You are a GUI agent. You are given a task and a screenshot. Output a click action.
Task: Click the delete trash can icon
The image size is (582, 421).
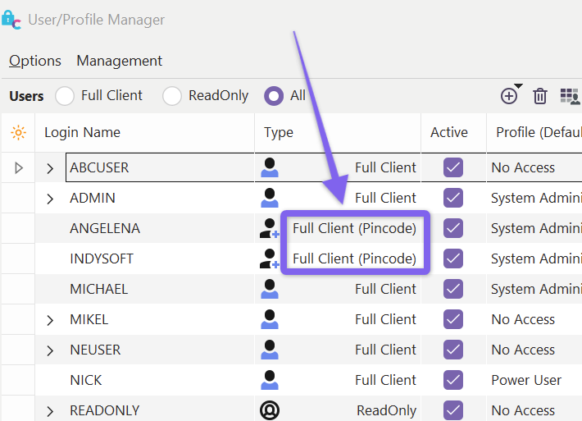540,96
